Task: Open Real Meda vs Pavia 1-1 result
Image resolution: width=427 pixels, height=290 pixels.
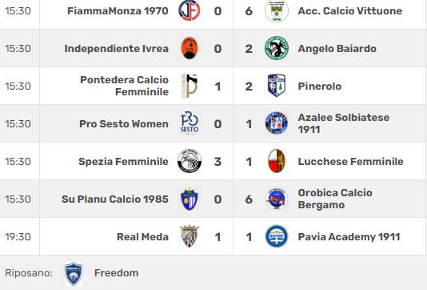Action: [x=233, y=237]
